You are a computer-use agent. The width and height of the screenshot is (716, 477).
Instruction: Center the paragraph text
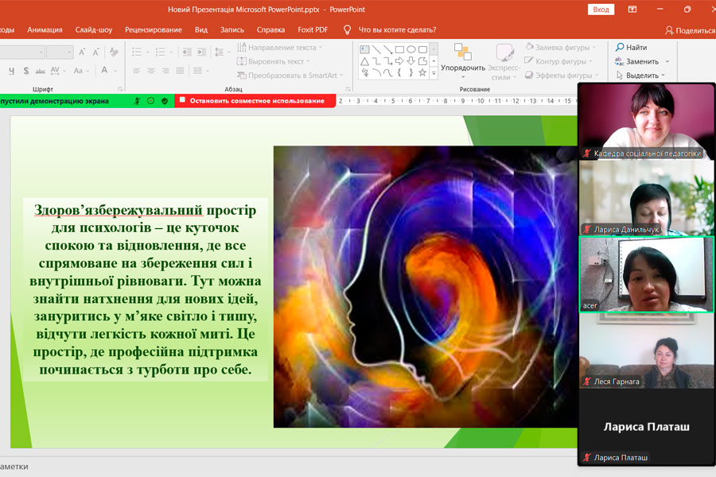tap(151, 71)
